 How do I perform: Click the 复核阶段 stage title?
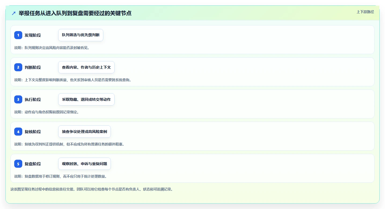[x=33, y=132]
